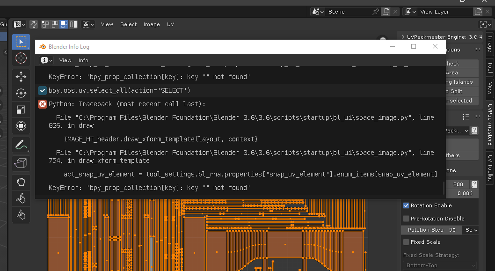The image size is (495, 271).
Task: Open help beside the 500 value
Action: [x=474, y=184]
